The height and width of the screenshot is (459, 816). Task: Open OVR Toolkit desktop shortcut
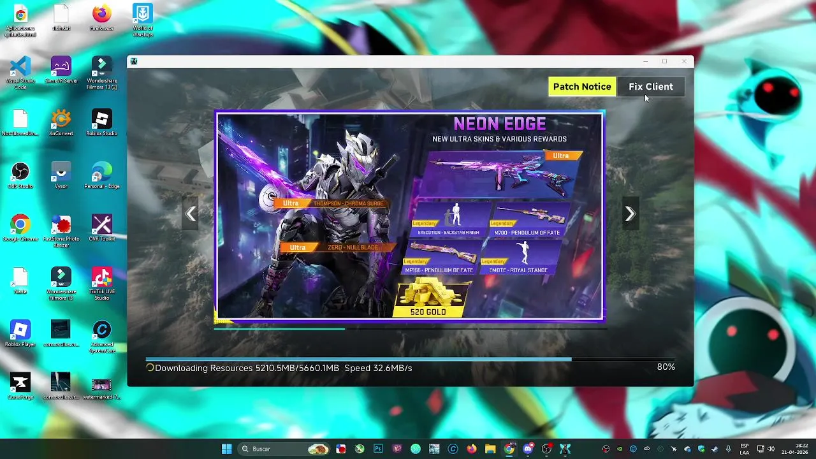click(102, 229)
